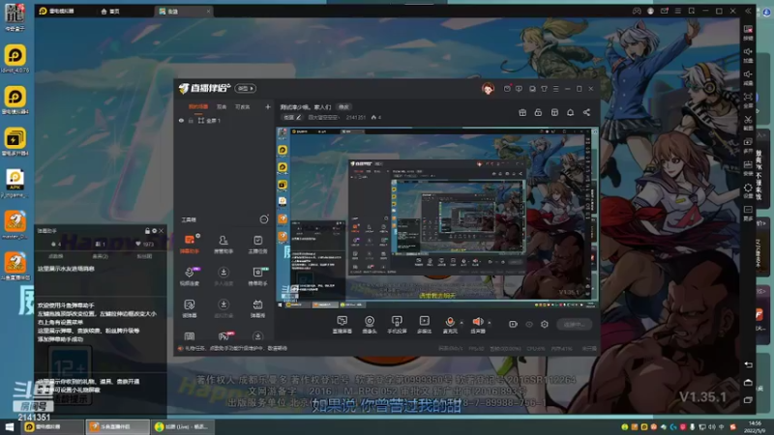
Task: Share the live room
Action: pyautogui.click(x=586, y=112)
